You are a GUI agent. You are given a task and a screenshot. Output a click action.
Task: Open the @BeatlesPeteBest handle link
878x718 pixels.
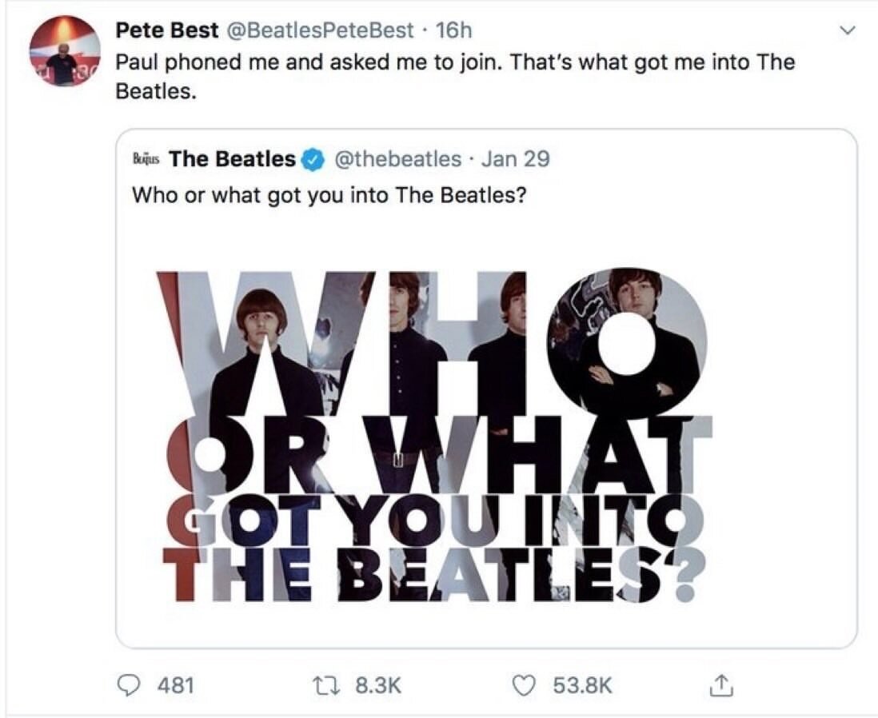click(x=320, y=30)
